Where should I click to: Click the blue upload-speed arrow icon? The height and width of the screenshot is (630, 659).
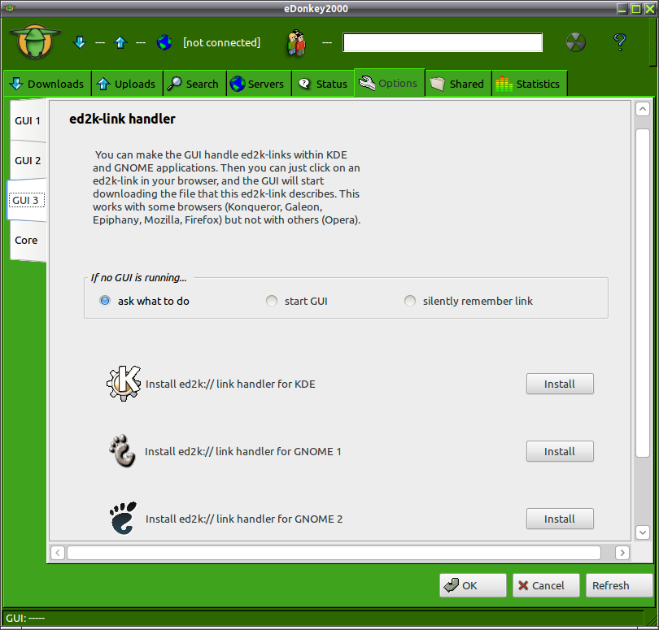click(120, 42)
